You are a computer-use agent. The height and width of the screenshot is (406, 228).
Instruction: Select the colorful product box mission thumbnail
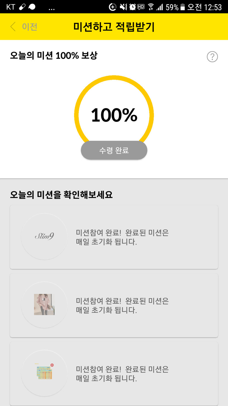tap(44, 373)
